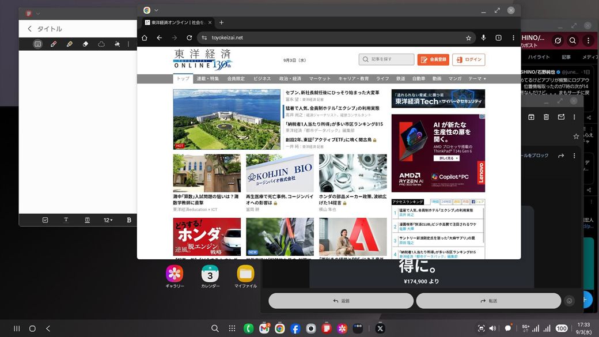This screenshot has height=337, width=599.
Task: Go back a page in Chrome
Action: [x=160, y=38]
